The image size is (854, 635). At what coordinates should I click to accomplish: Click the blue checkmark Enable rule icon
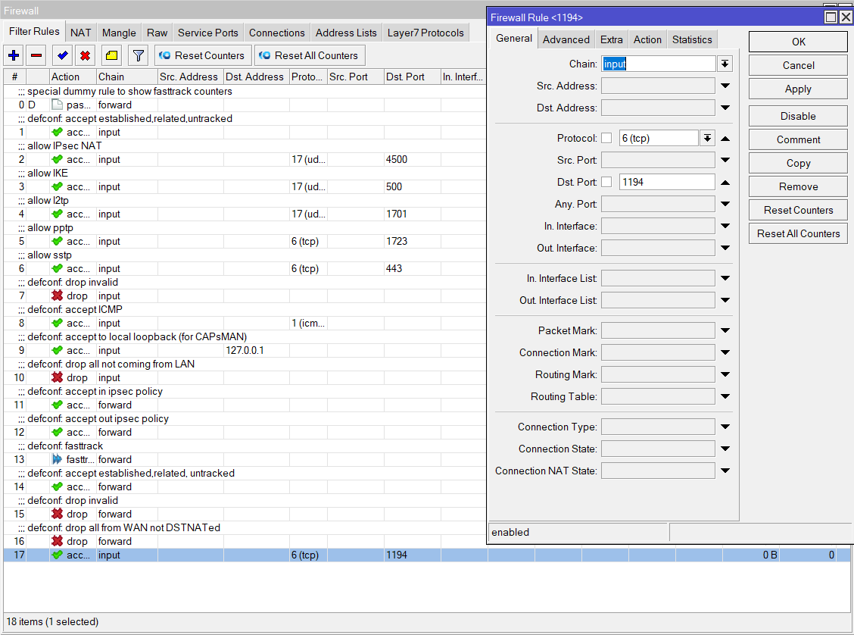[x=62, y=55]
